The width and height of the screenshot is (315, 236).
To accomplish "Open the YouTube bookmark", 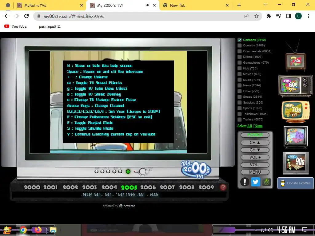I will [15, 26].
